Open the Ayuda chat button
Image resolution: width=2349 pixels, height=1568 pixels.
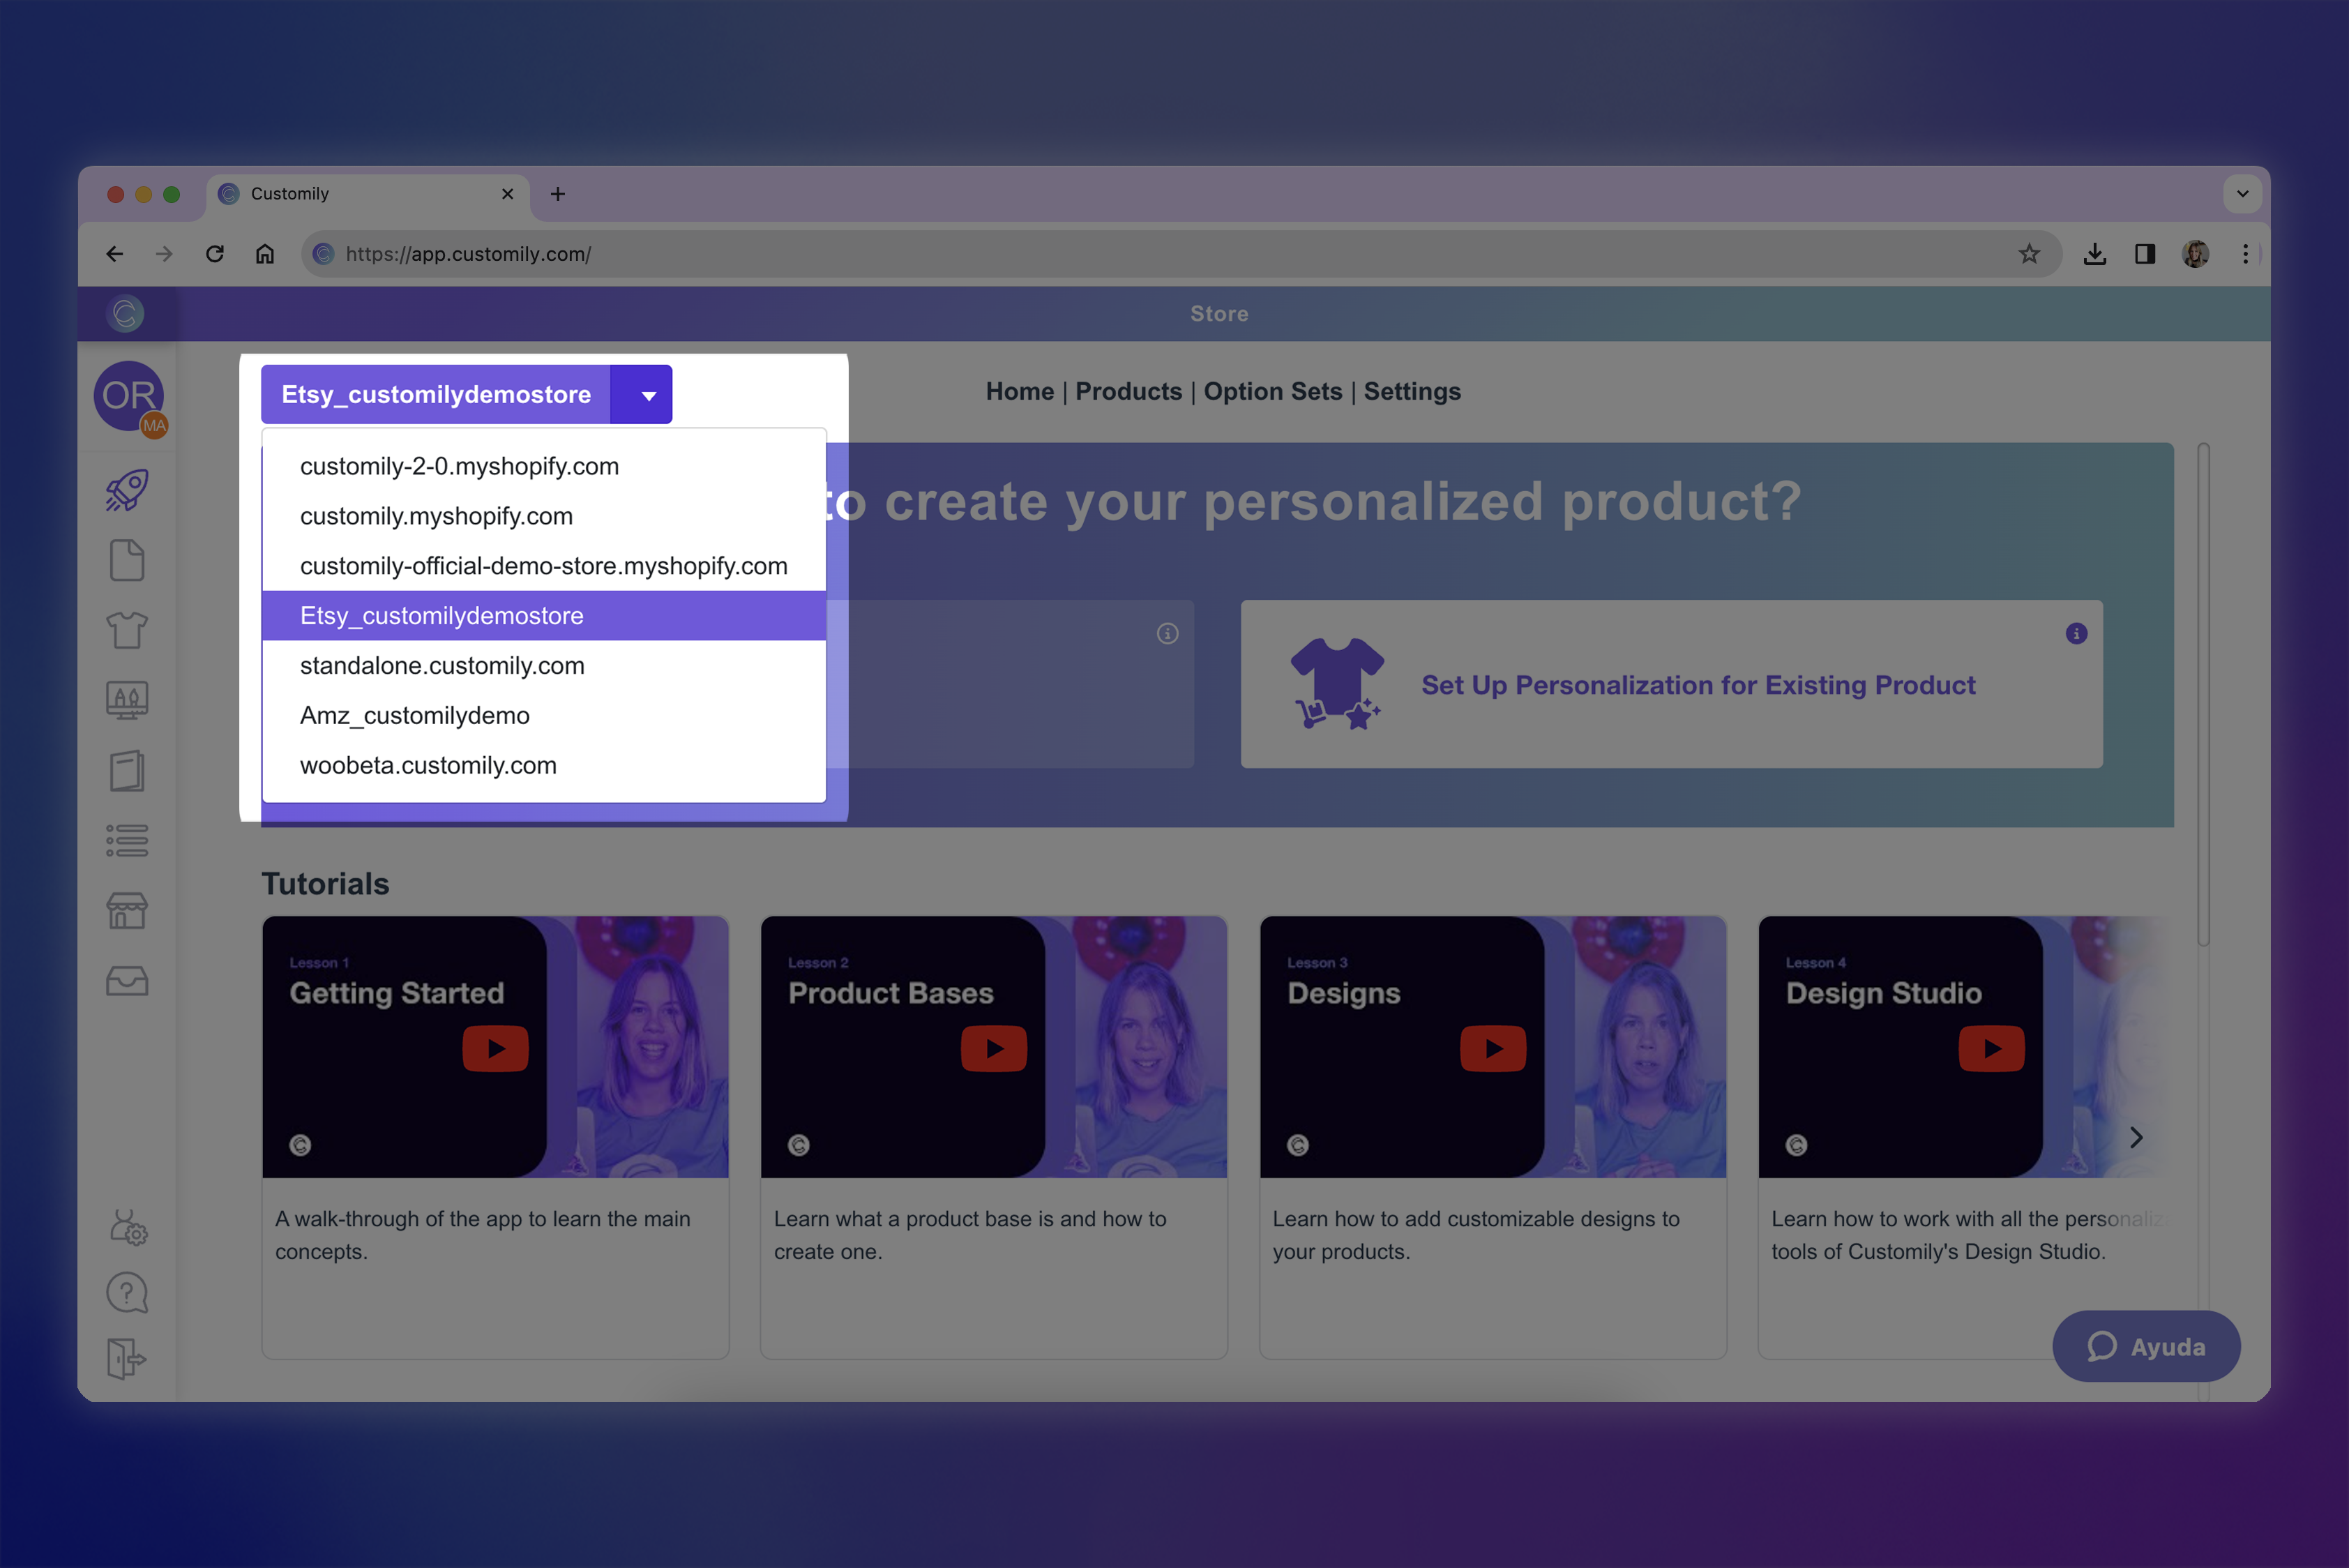tap(2145, 1346)
